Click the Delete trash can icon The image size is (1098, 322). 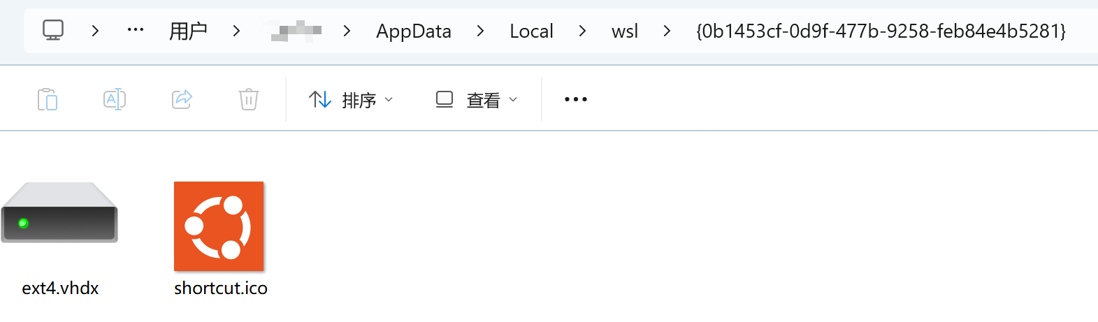(x=249, y=99)
